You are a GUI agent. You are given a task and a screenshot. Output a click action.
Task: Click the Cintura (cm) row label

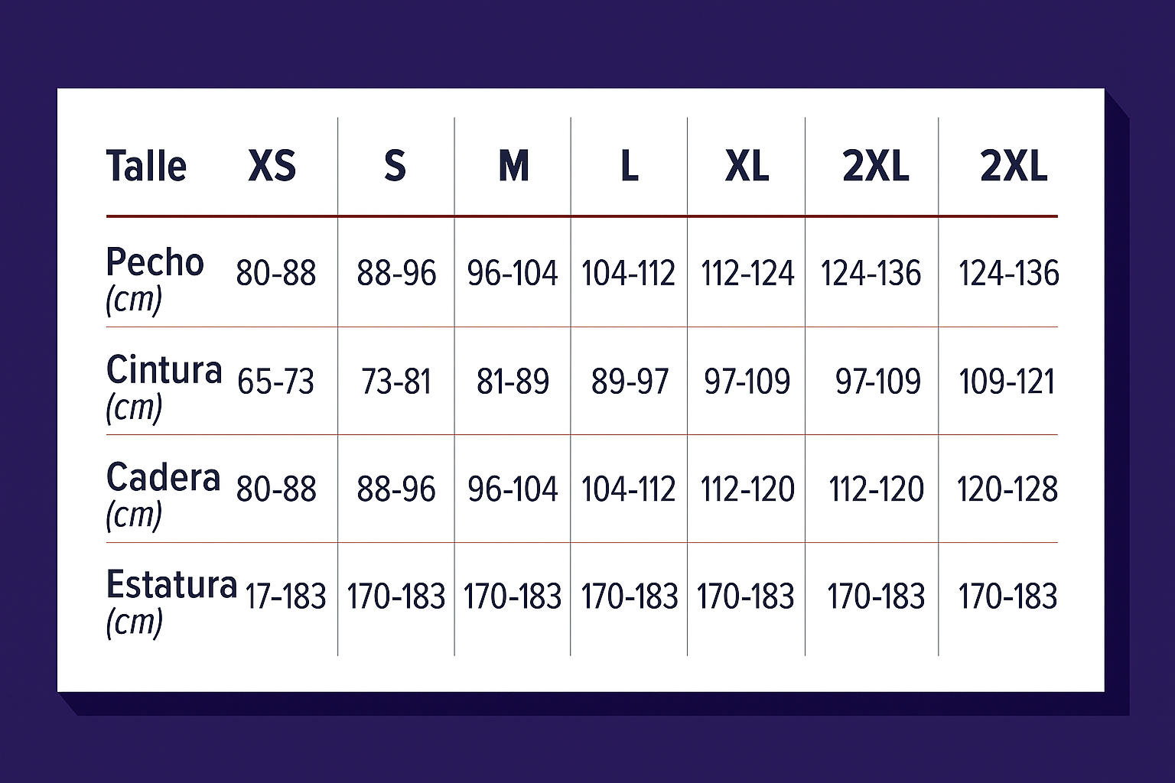[x=164, y=387]
